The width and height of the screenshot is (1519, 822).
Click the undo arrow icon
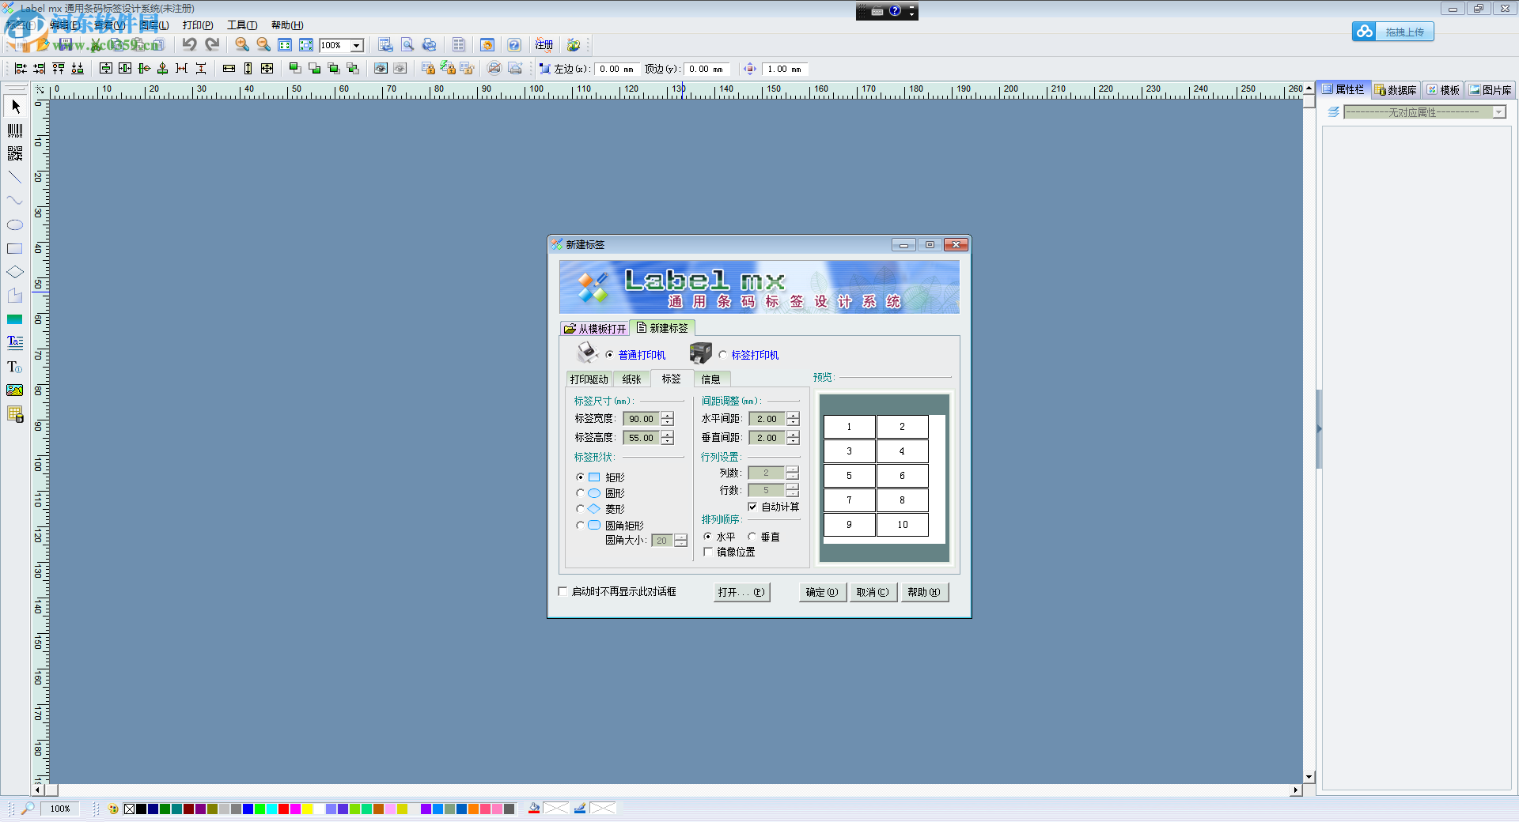tap(189, 45)
